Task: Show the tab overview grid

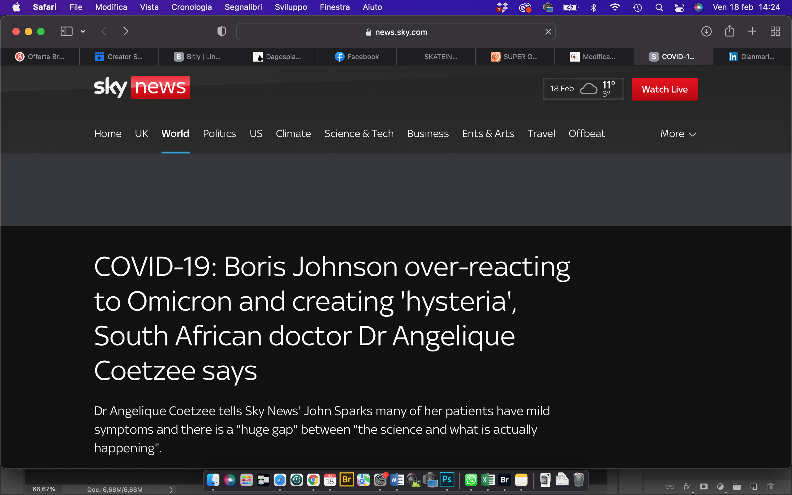Action: point(775,32)
